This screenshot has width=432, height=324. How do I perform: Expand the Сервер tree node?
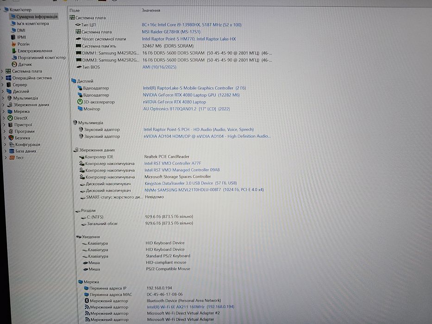[3, 85]
